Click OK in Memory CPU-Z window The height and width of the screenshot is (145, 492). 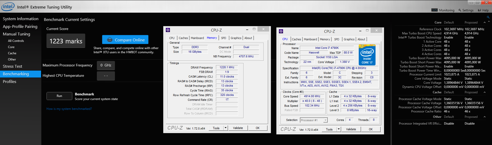click(257, 128)
